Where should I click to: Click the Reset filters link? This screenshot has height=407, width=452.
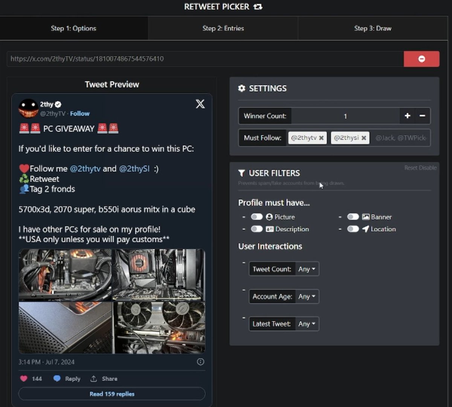[411, 168]
